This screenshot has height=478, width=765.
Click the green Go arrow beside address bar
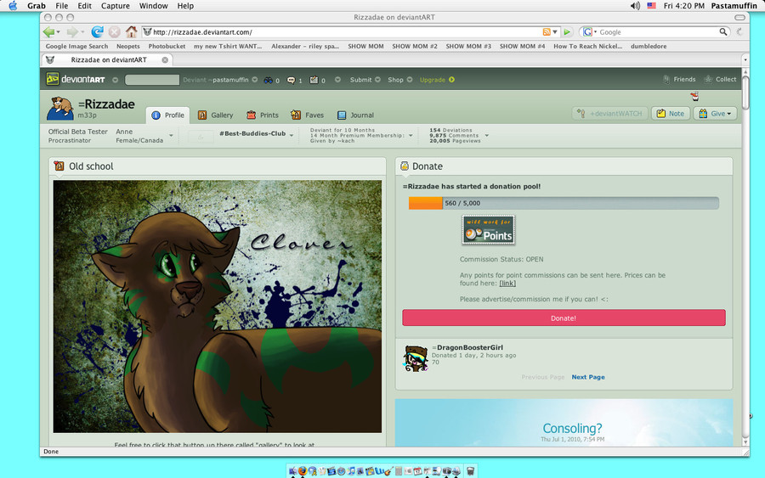567,32
